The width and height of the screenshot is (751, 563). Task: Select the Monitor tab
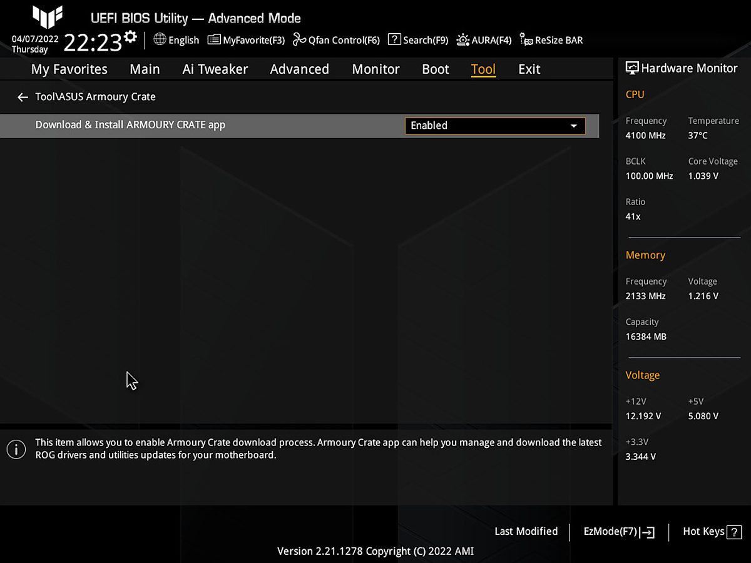375,69
